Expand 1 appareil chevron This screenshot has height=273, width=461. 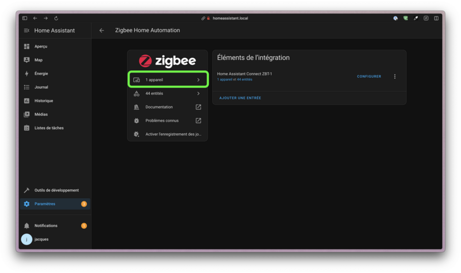point(198,80)
